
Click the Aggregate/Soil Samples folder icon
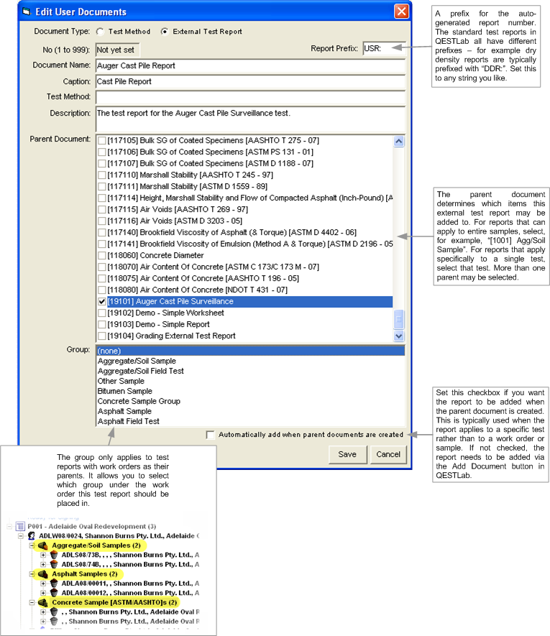point(43,545)
